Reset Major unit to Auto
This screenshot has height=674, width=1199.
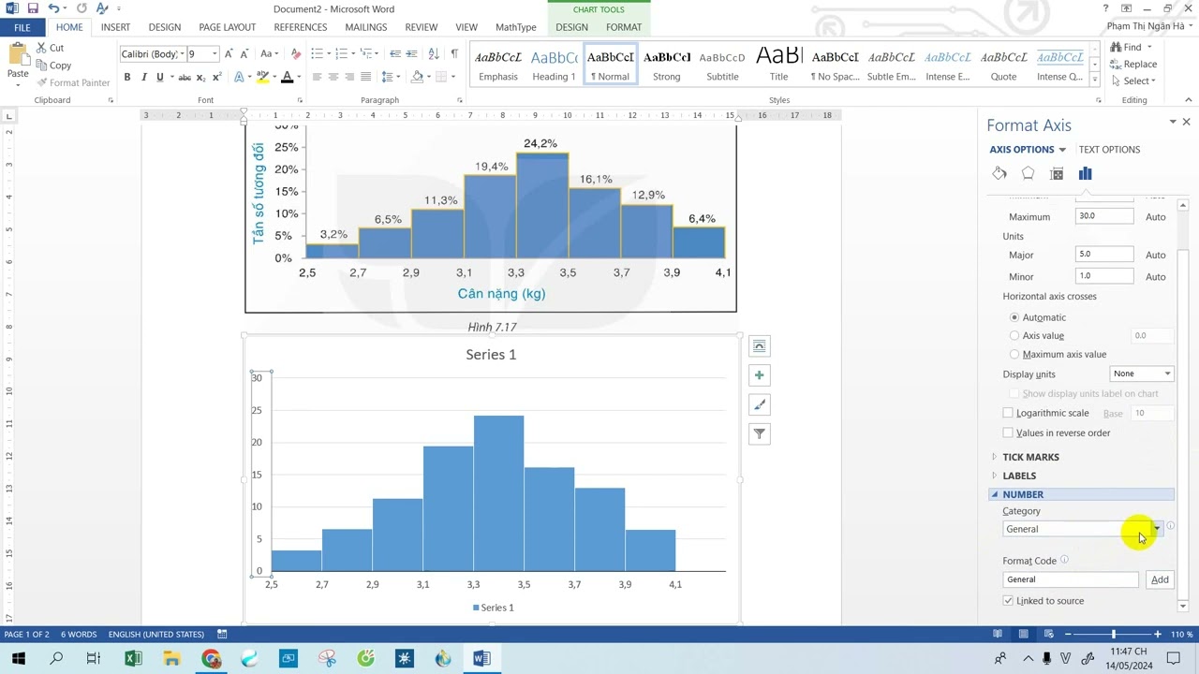[x=1156, y=255]
